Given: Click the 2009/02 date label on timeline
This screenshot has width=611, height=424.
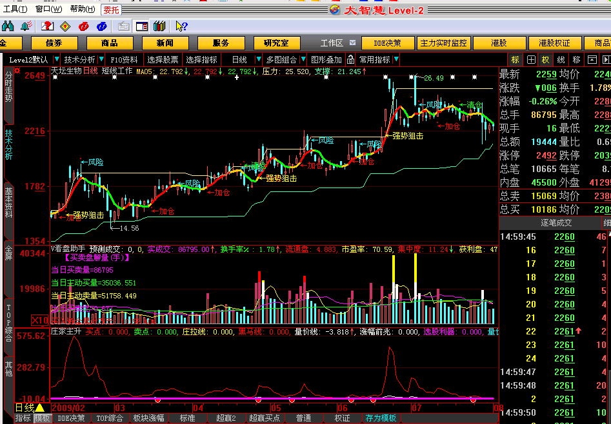Looking at the screenshot, I should pyautogui.click(x=68, y=408).
